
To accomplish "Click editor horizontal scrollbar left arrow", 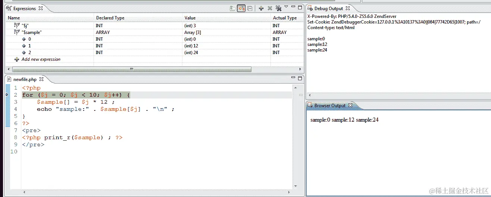I will click(25, 192).
